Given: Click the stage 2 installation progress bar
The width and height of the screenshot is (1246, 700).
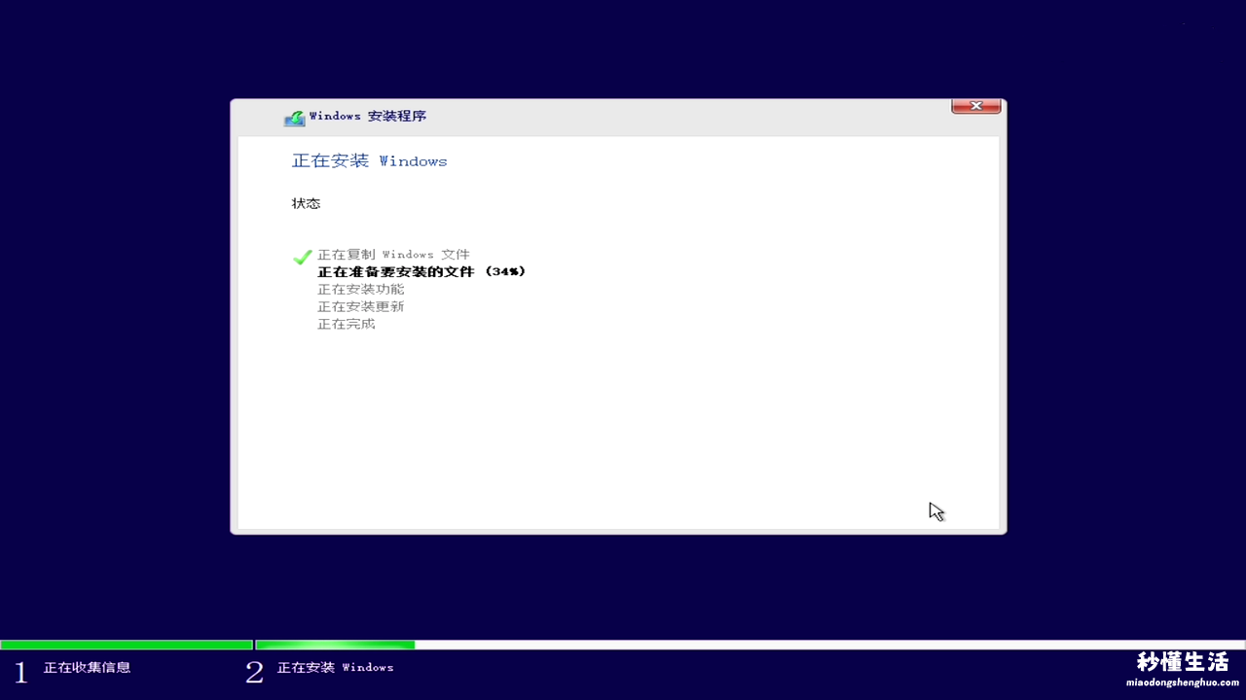Looking at the screenshot, I should click(751, 645).
